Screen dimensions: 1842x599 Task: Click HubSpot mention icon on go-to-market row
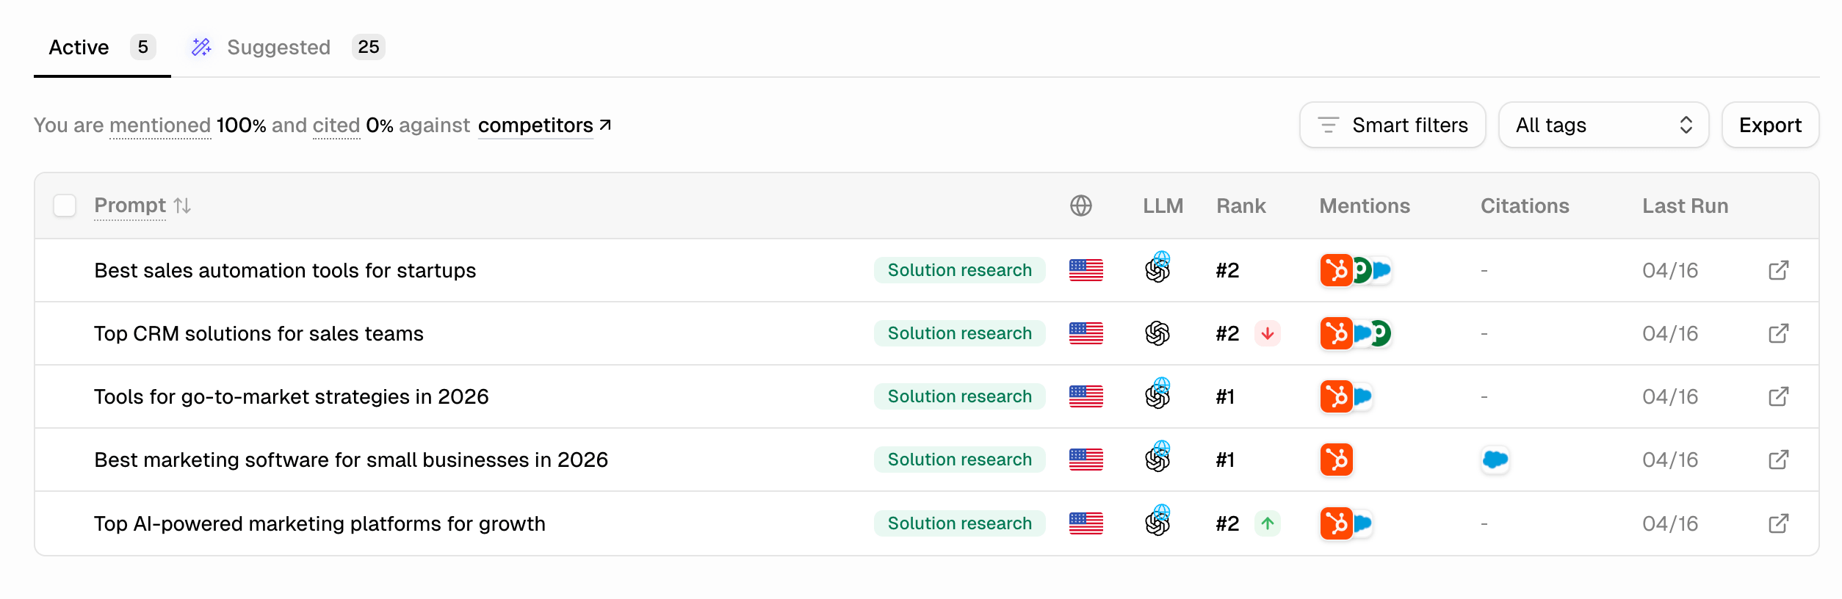[1336, 396]
